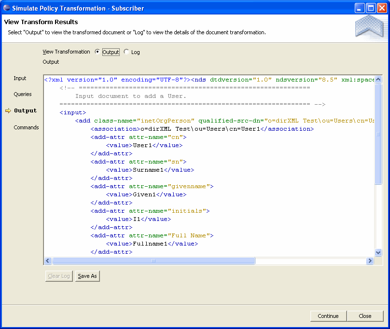Click the vertical scrollbar up arrow
Viewport: 390px width, 329px height.
[x=378, y=80]
